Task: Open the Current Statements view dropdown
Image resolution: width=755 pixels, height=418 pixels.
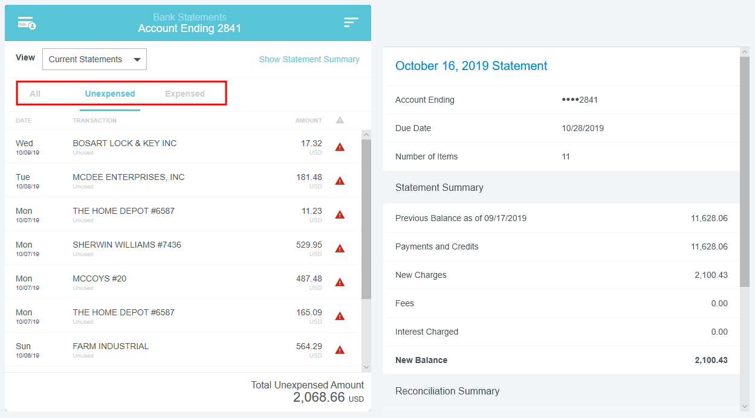Action: coord(94,59)
